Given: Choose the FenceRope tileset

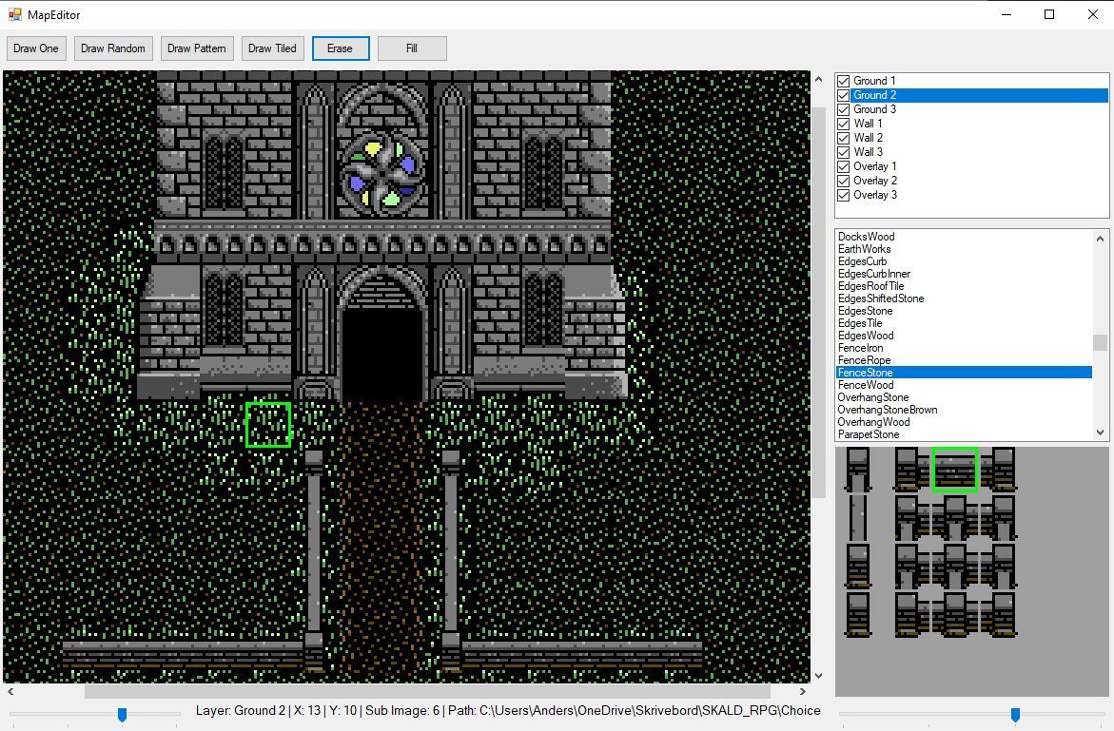Looking at the screenshot, I should (964, 360).
